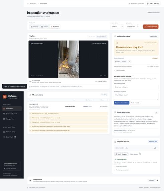This screenshot has width=164, height=191.
Task: Click the Run inspection button
Action: click(x=151, y=27)
